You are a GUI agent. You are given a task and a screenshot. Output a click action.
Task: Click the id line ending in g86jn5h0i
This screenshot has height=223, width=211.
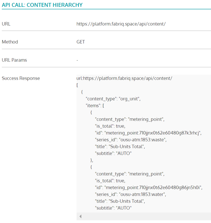(x=148, y=187)
